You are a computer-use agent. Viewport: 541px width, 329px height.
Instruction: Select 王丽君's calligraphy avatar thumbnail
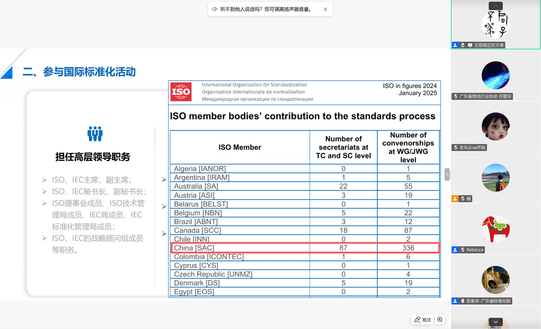tap(495, 24)
